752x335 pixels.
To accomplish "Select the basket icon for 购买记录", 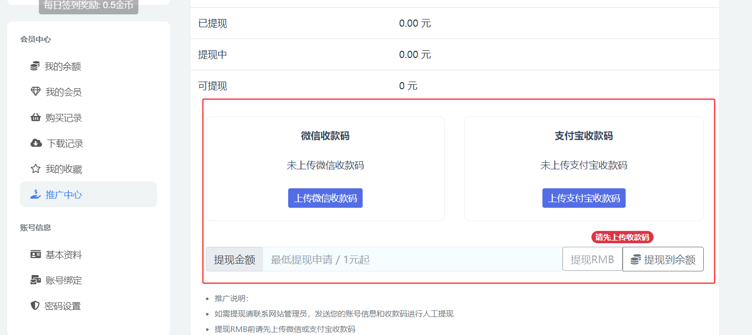I will (x=35, y=117).
